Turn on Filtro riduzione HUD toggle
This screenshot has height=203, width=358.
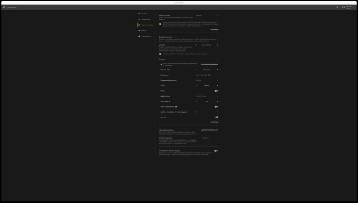(x=216, y=107)
